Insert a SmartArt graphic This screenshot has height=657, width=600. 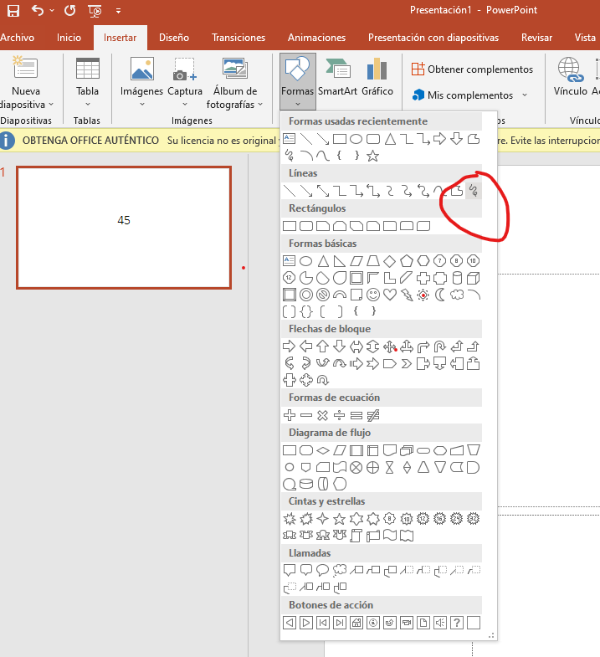click(x=338, y=77)
